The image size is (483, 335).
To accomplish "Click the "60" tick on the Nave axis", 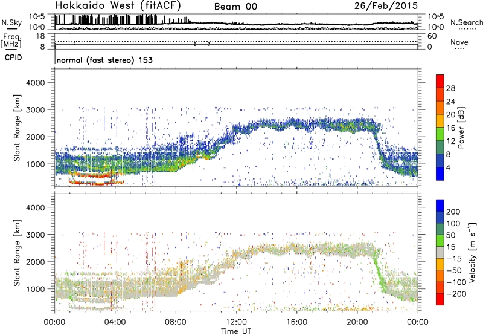I will pyautogui.click(x=432, y=36).
